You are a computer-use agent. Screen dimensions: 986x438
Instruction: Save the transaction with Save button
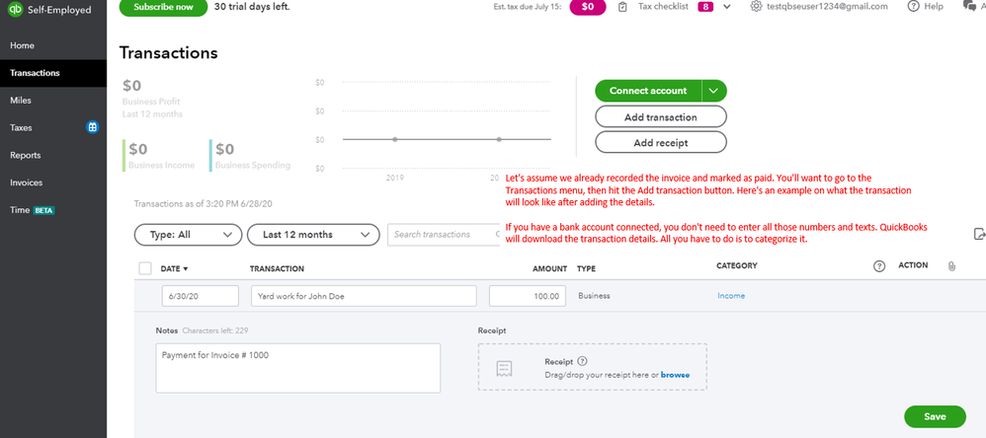point(935,416)
